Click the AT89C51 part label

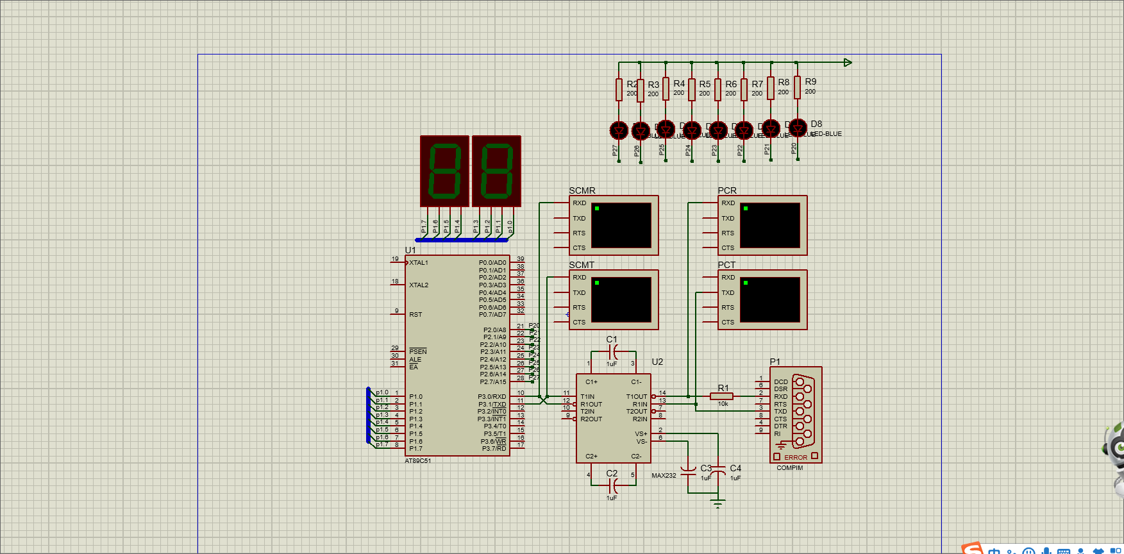coord(418,461)
